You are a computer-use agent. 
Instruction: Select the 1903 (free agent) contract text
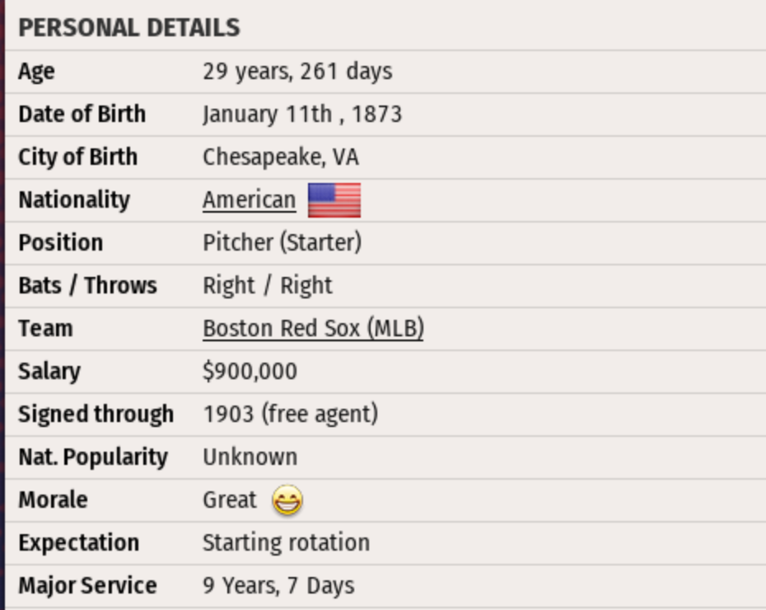[x=291, y=414]
